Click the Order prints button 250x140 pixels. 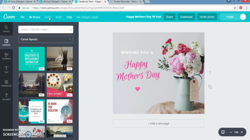(207, 17)
